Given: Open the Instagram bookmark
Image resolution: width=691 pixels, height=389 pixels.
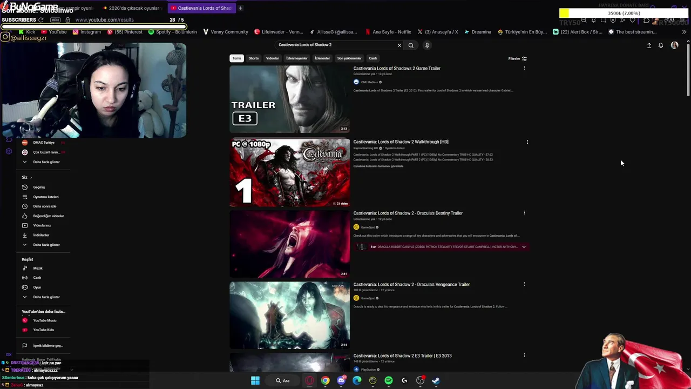Looking at the screenshot, I should [86, 32].
